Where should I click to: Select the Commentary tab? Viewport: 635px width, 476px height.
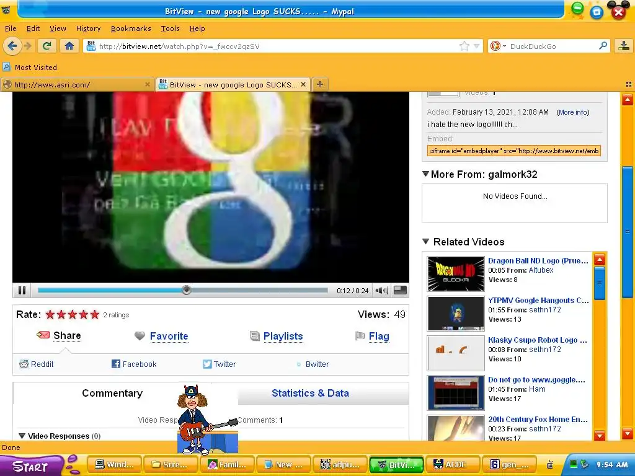click(112, 393)
